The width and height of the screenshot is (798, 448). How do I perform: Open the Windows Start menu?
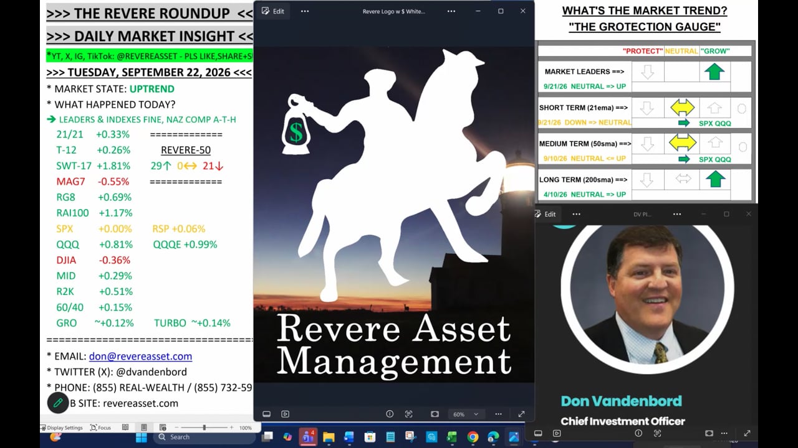click(142, 437)
